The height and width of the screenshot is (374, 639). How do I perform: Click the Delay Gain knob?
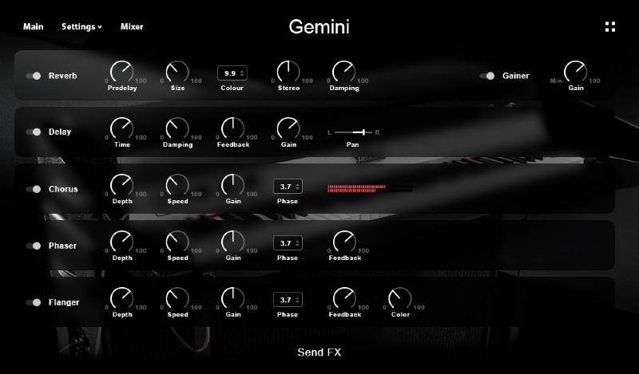click(288, 128)
